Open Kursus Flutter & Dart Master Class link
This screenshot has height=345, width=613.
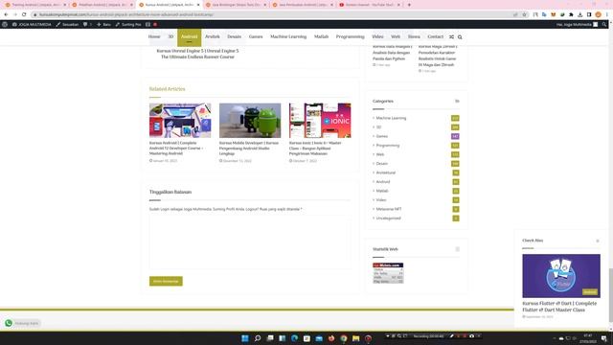(x=559, y=307)
